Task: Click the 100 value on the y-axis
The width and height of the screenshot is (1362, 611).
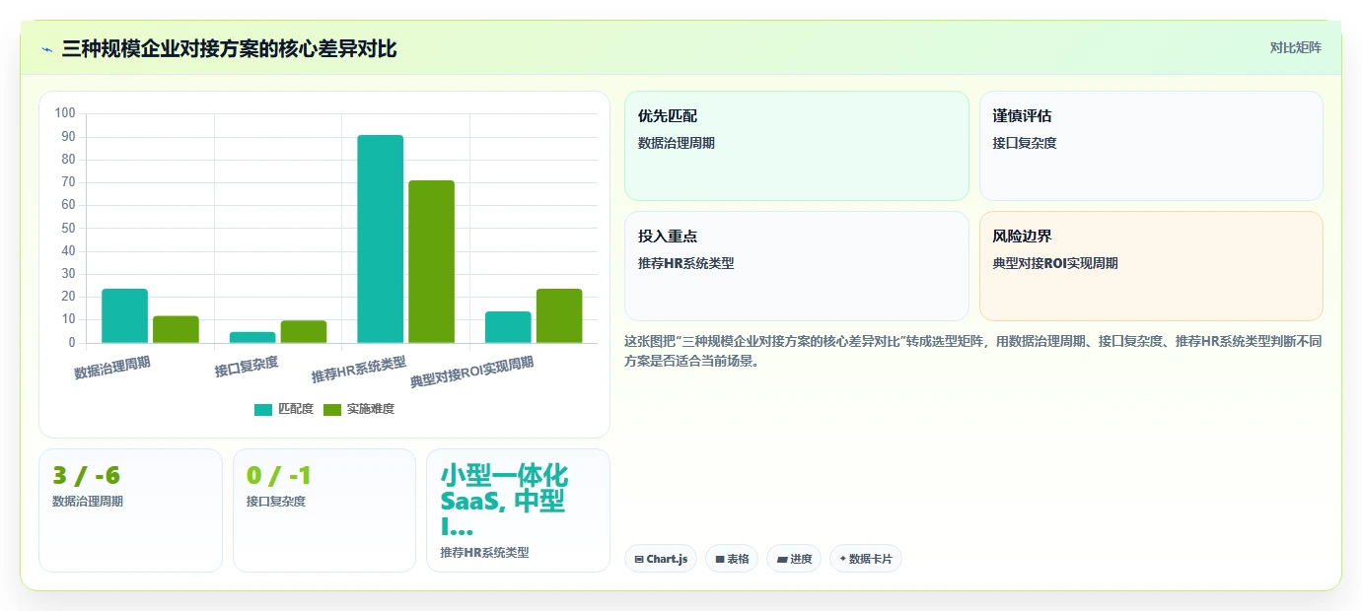Action: tap(65, 113)
